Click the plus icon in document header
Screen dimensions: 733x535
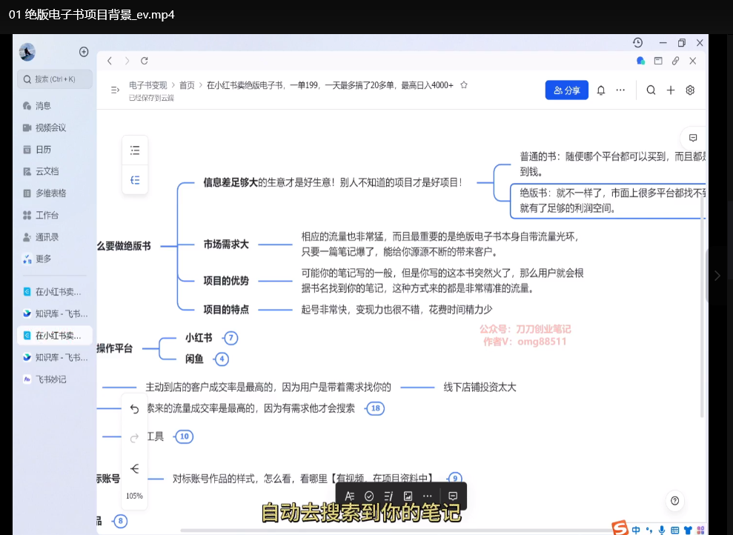pyautogui.click(x=671, y=90)
